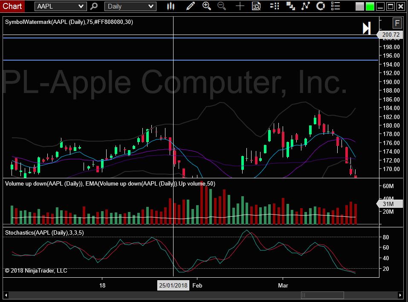Click the 60M volume axis label
Image resolution: width=408 pixels, height=302 pixels.
(x=388, y=186)
